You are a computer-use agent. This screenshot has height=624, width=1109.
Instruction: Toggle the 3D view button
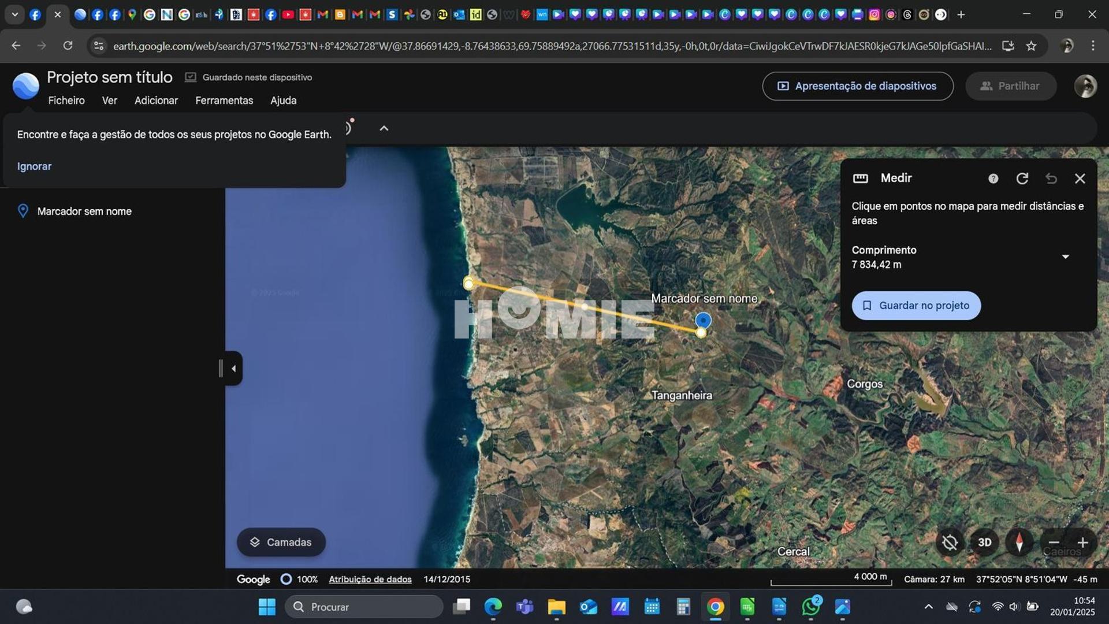point(984,543)
